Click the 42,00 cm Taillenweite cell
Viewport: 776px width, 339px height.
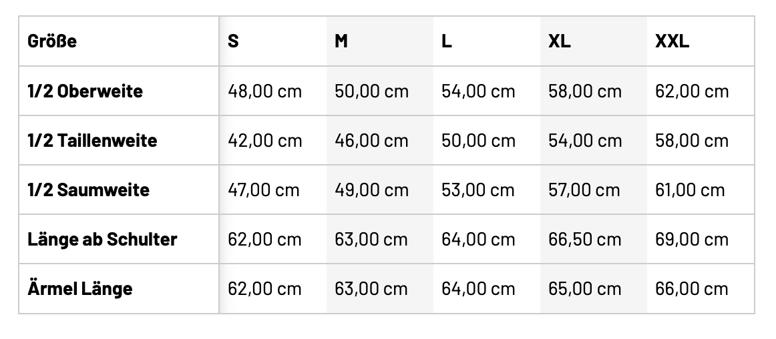(x=264, y=140)
